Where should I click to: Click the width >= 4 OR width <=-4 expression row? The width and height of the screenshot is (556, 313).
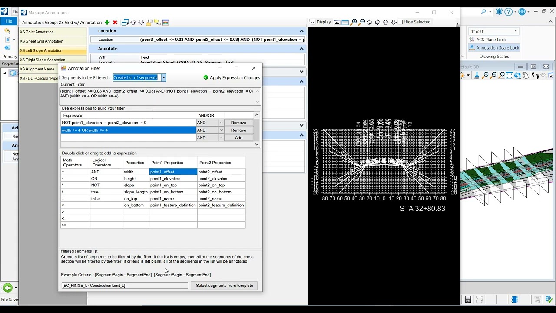tap(128, 130)
